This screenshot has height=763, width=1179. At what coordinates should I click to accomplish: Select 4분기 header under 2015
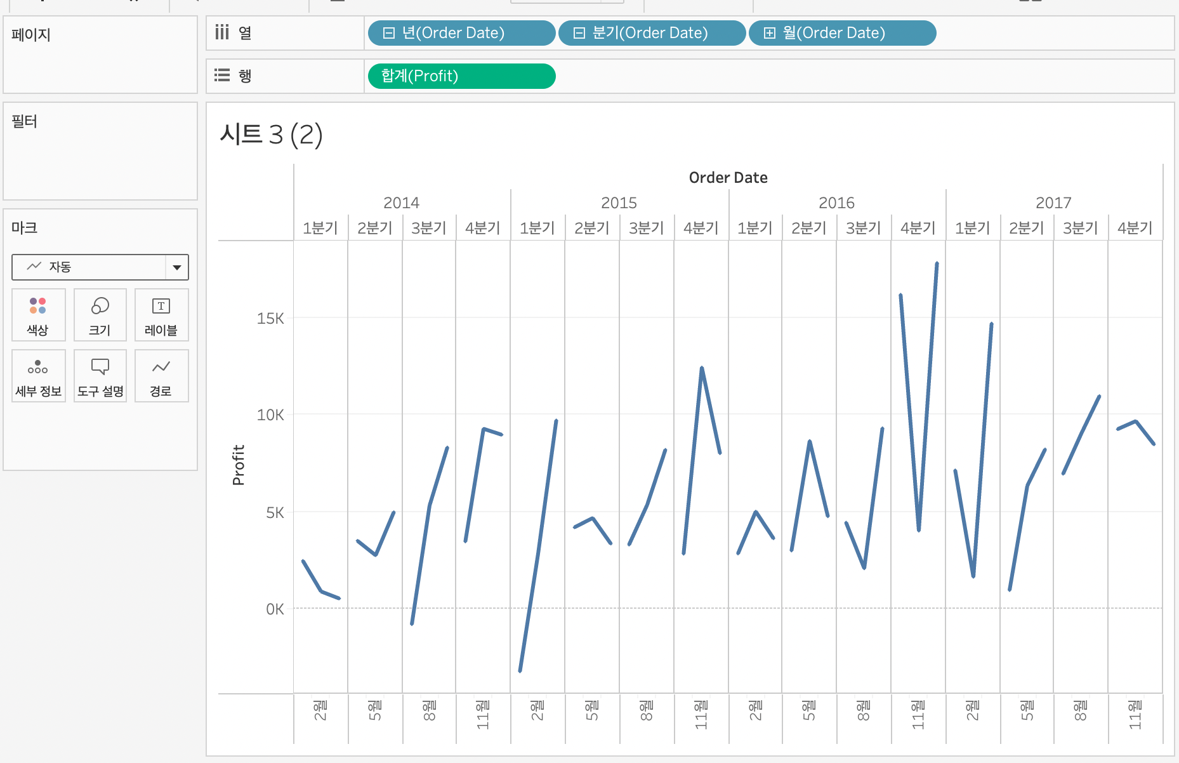701,228
